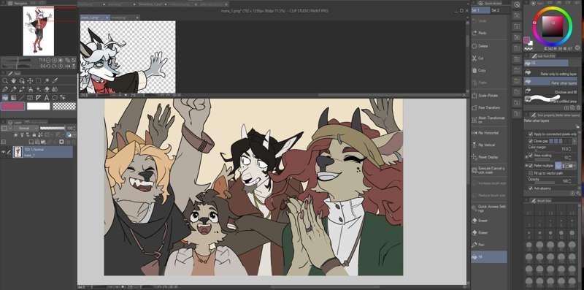Viewport: 584px width, 290px height.
Task: Select the Fill bucket tool in palette
Action: tap(5, 98)
